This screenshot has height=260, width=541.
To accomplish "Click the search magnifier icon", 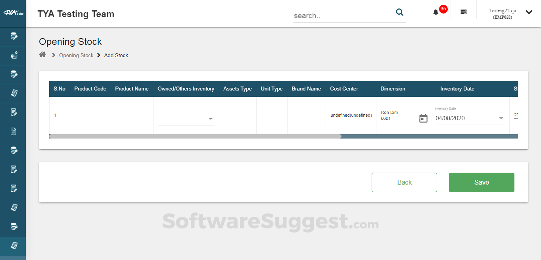I will (x=399, y=12).
